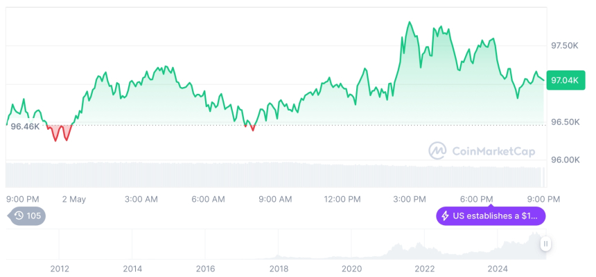Select the 2024 year on the overview timeline
This screenshot has height=277, width=596.
498,269
